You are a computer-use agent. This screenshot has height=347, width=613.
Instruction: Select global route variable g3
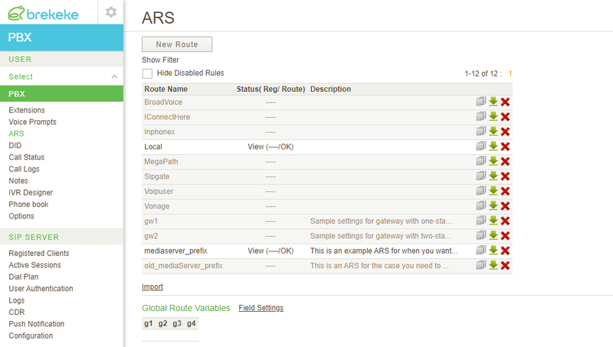pos(177,323)
